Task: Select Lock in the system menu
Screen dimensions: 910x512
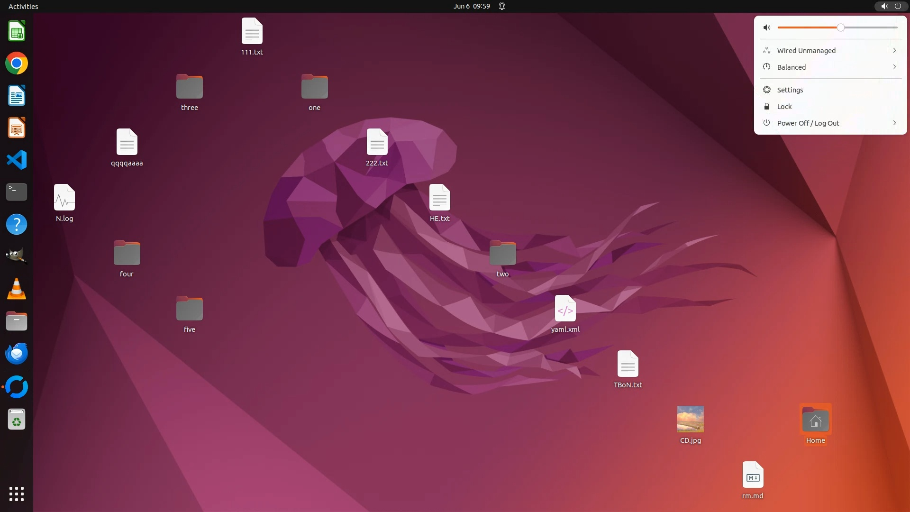Action: click(x=784, y=107)
